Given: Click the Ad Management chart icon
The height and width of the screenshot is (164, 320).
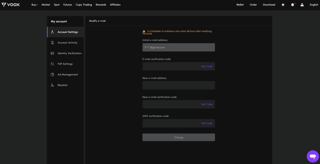Looking at the screenshot, I should tap(52, 74).
